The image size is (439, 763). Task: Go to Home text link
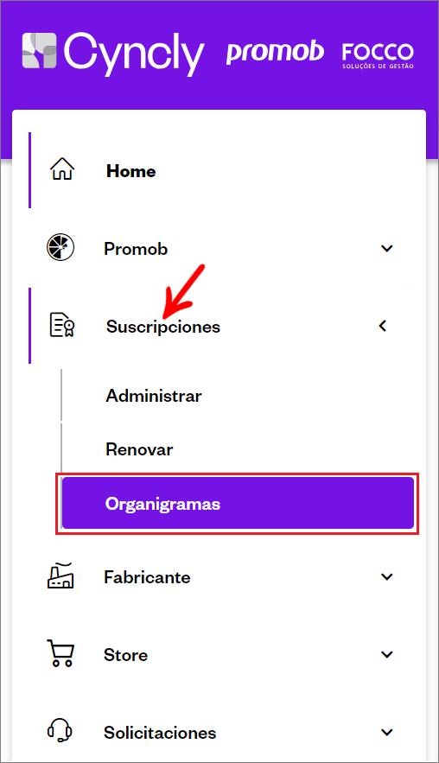(130, 171)
